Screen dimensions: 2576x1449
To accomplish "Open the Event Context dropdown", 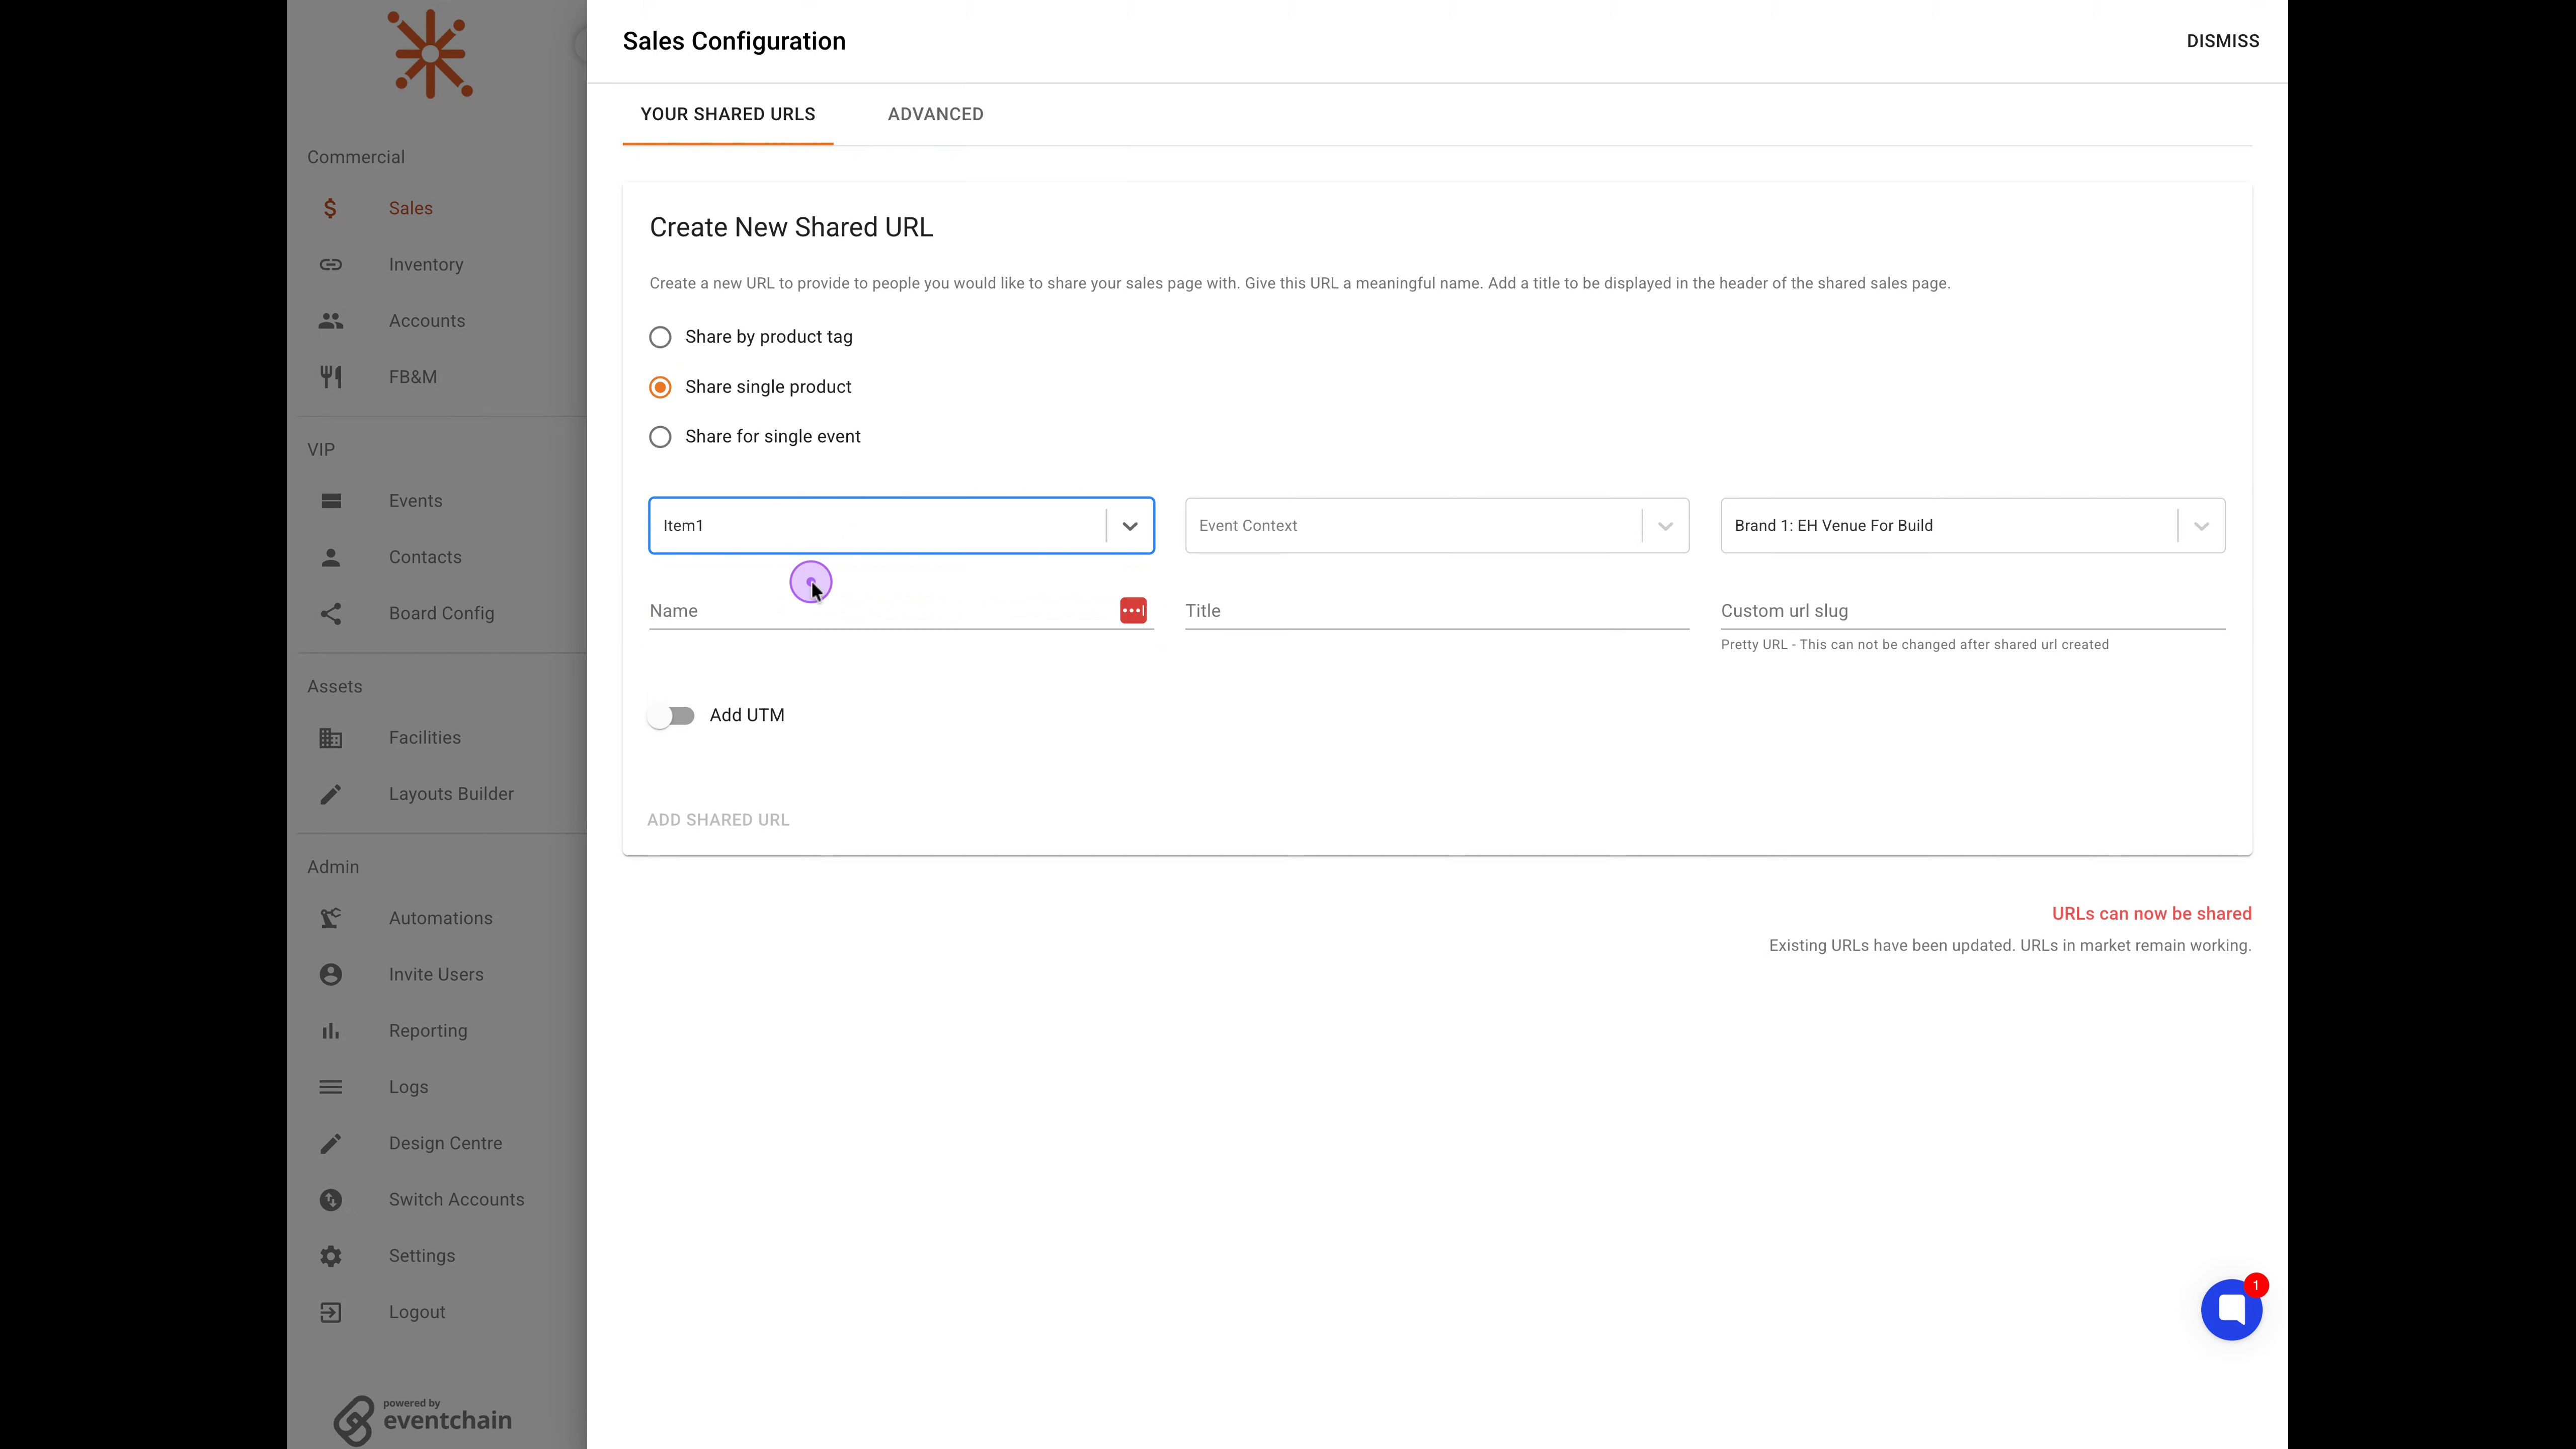I will point(1437,525).
